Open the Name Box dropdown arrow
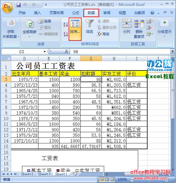Viewport: 176px width, 183px height. pyautogui.click(x=45, y=52)
